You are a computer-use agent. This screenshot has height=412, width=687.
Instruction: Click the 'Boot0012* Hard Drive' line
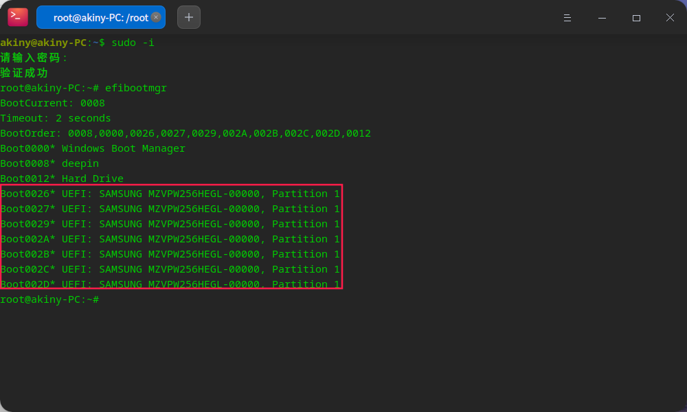coord(62,179)
